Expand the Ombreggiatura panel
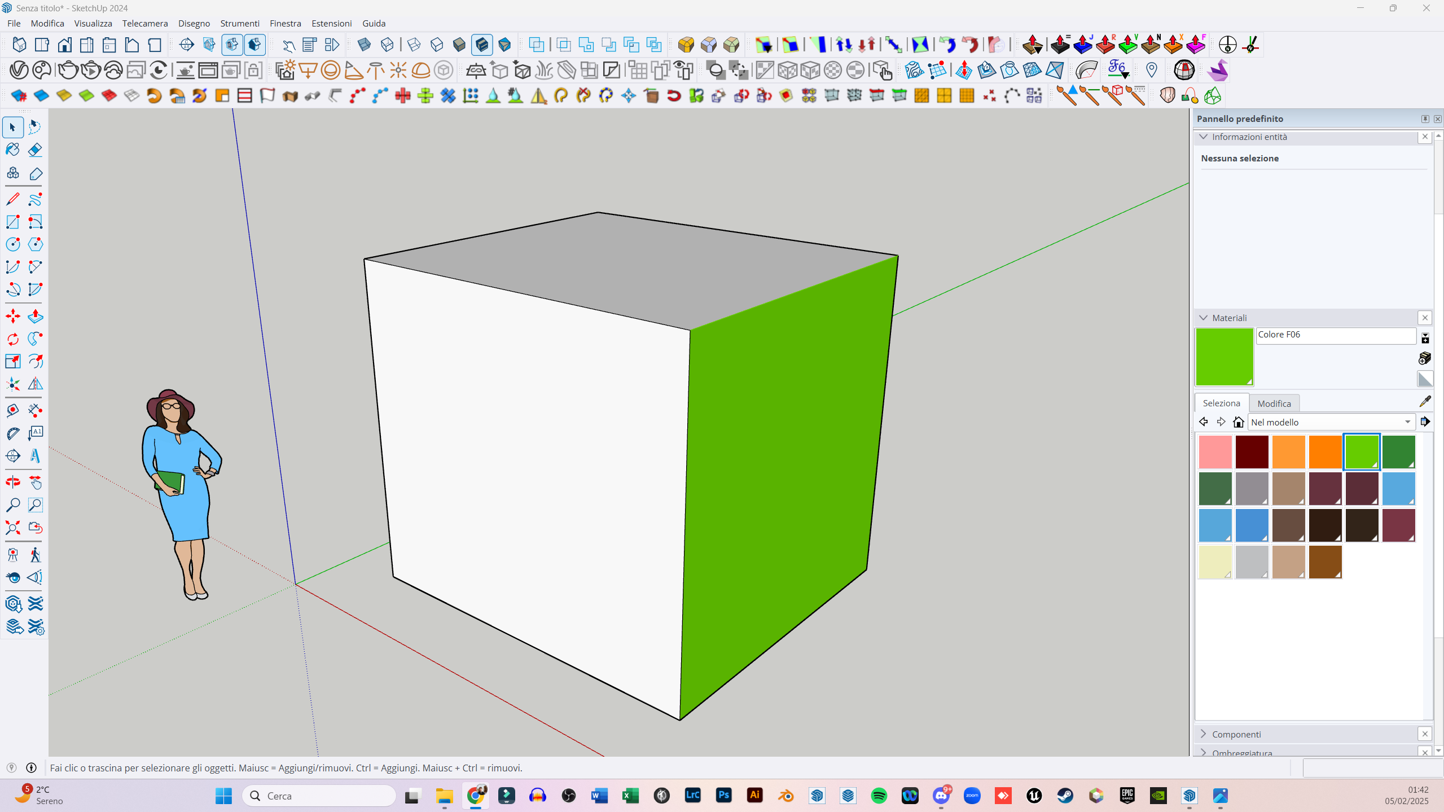The image size is (1444, 812). (x=1204, y=752)
